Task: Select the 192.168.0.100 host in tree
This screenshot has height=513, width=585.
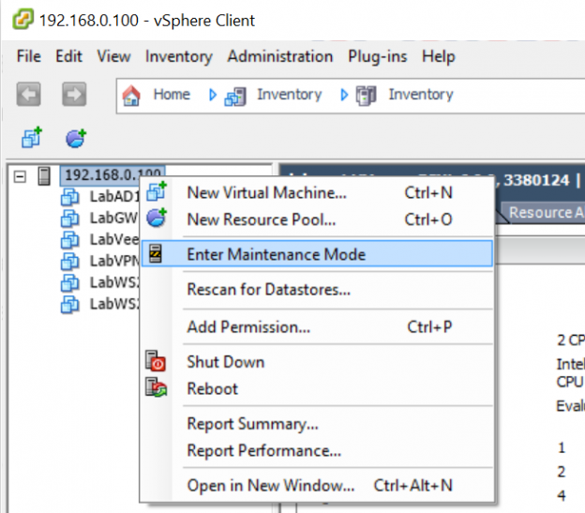Action: [x=112, y=175]
